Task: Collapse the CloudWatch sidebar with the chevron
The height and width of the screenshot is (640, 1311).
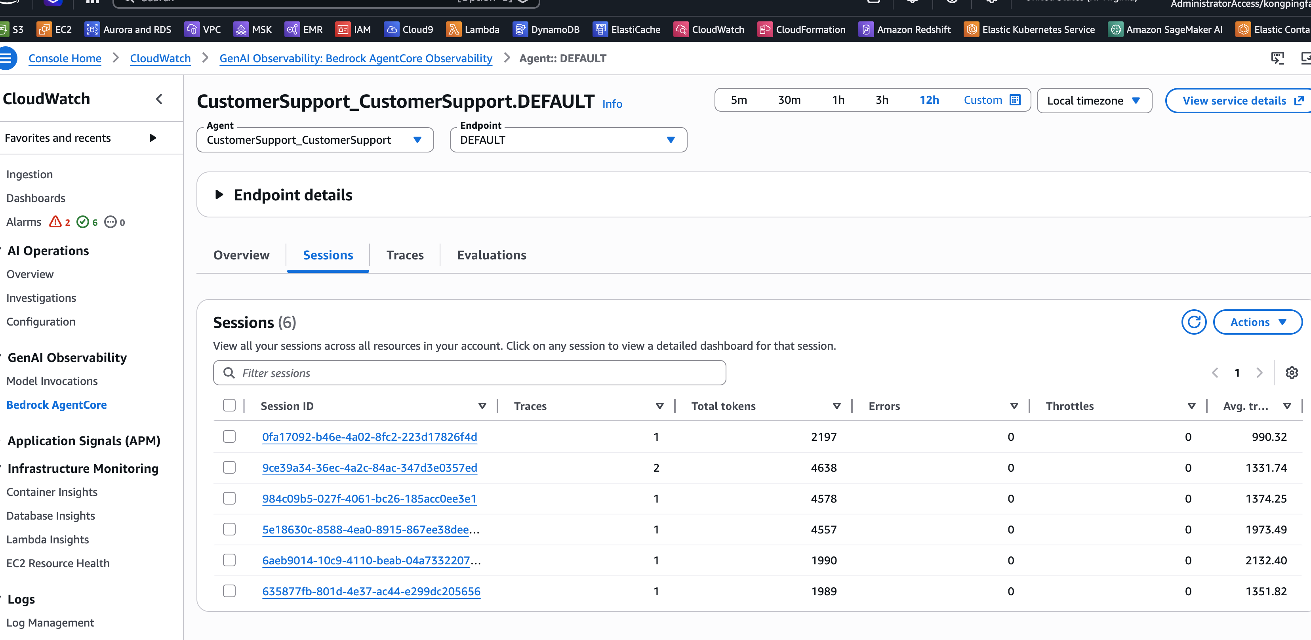Action: pyautogui.click(x=159, y=99)
